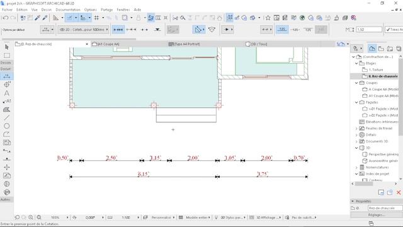Screen dimensions: 403x227
Task: Delete item with red X icon
Action: (399, 192)
